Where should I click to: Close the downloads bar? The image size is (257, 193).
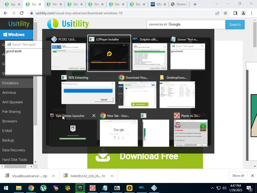pyautogui.click(x=252, y=176)
